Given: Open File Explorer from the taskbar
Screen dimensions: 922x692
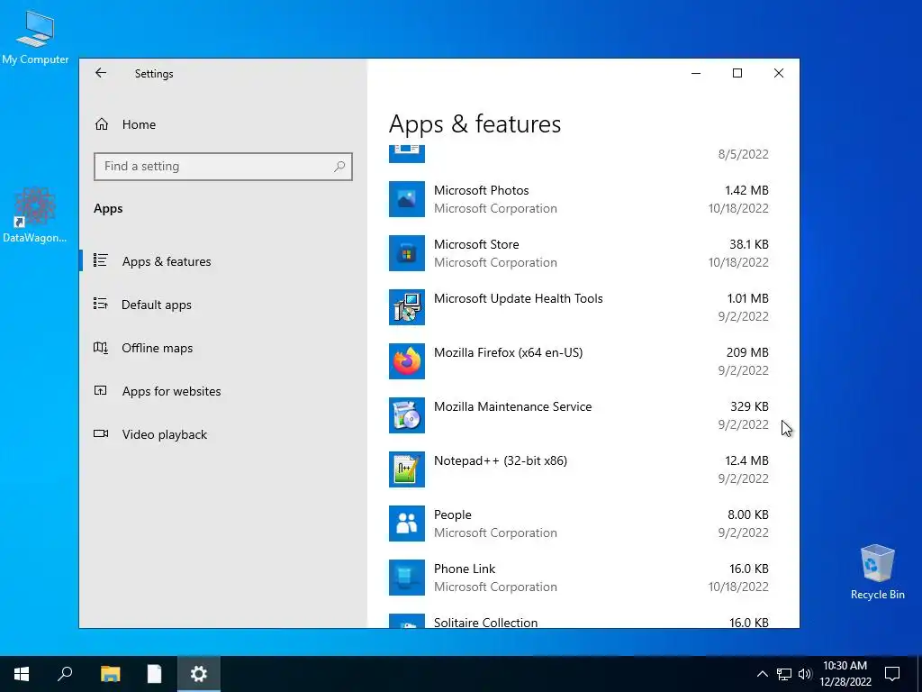Looking at the screenshot, I should (110, 674).
